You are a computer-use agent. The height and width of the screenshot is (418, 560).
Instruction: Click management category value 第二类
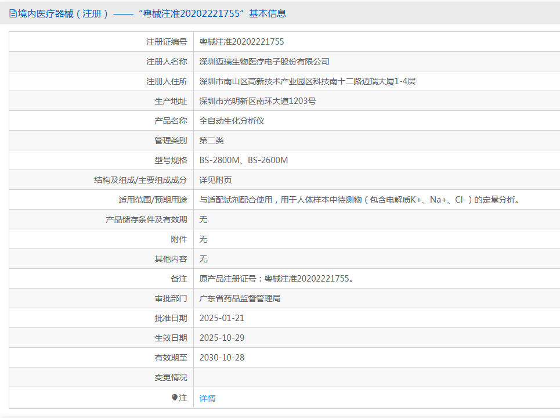211,140
